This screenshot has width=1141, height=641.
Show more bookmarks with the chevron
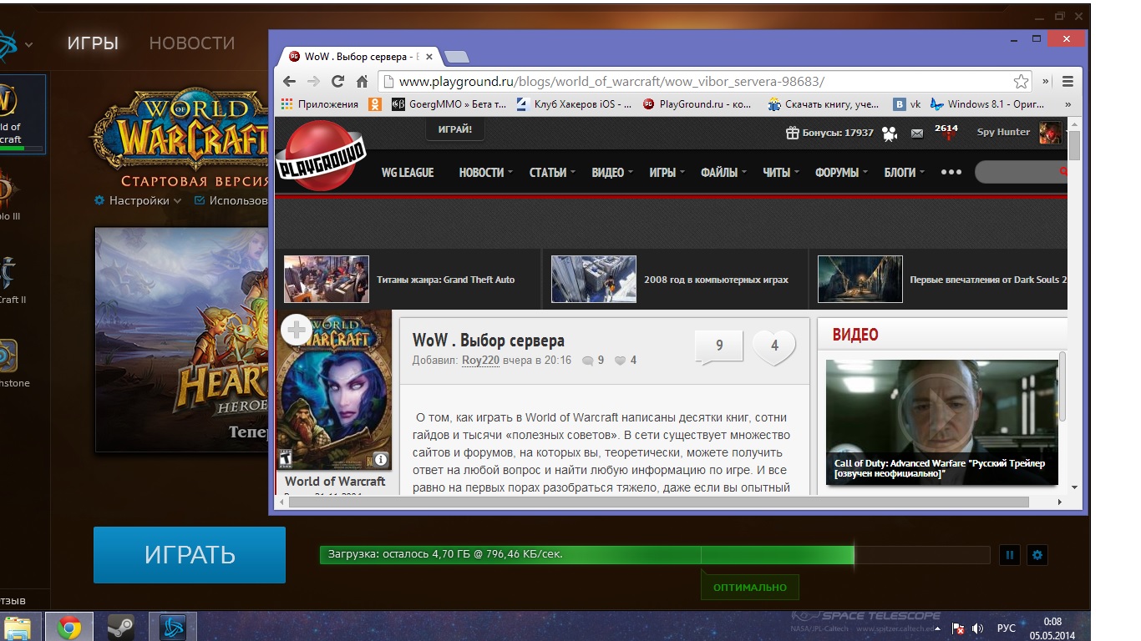(1067, 104)
